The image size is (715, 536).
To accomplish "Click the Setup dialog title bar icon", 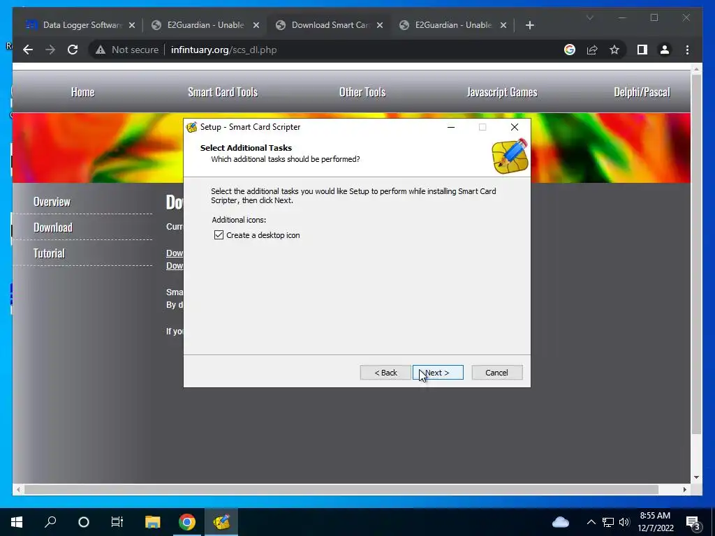I will pyautogui.click(x=192, y=127).
